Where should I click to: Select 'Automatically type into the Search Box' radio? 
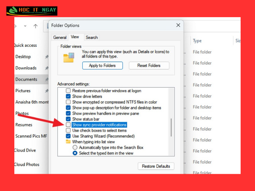[x=75, y=147]
